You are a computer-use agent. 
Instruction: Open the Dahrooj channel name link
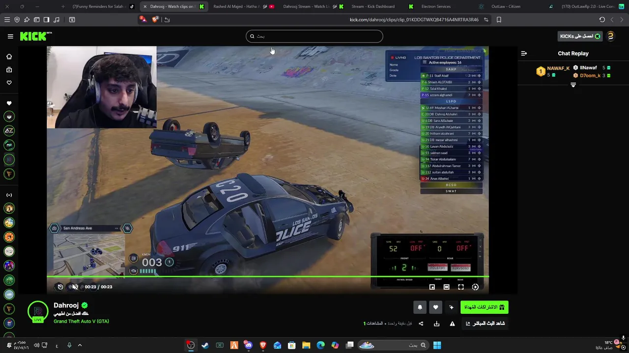pyautogui.click(x=66, y=305)
